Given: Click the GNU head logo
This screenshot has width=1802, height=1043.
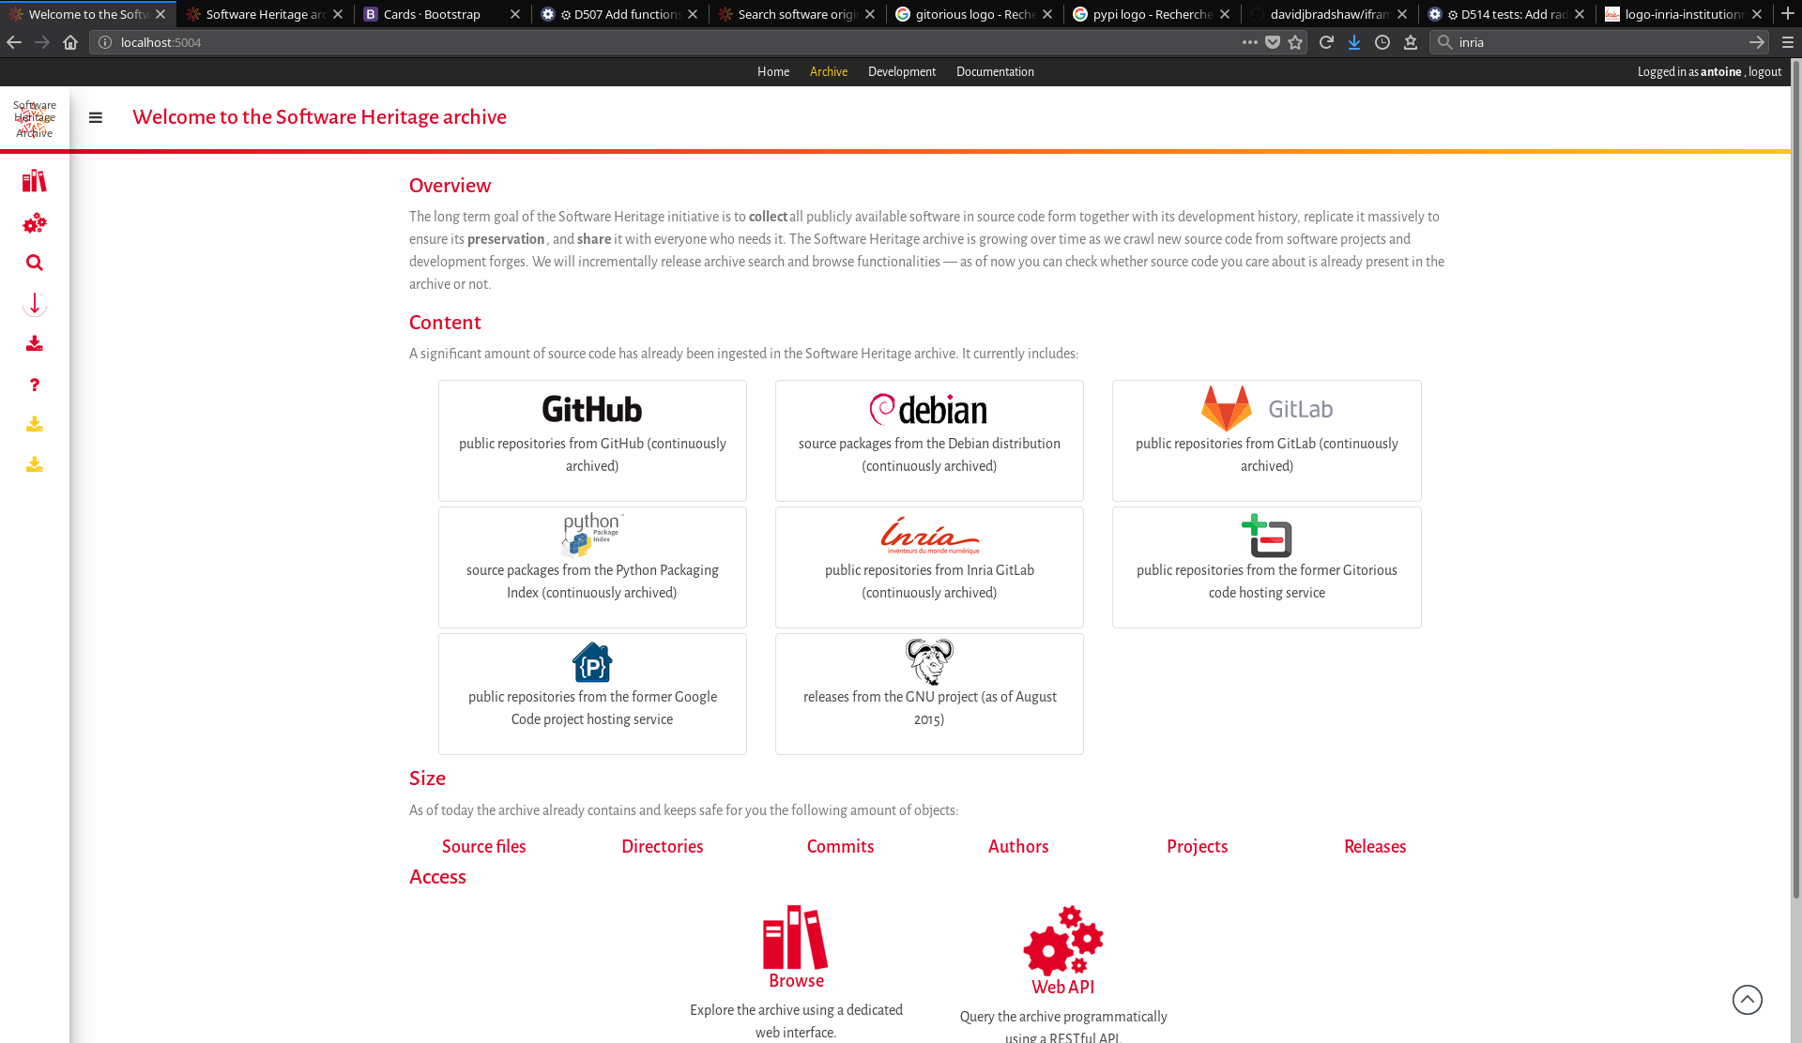Looking at the screenshot, I should click(929, 662).
